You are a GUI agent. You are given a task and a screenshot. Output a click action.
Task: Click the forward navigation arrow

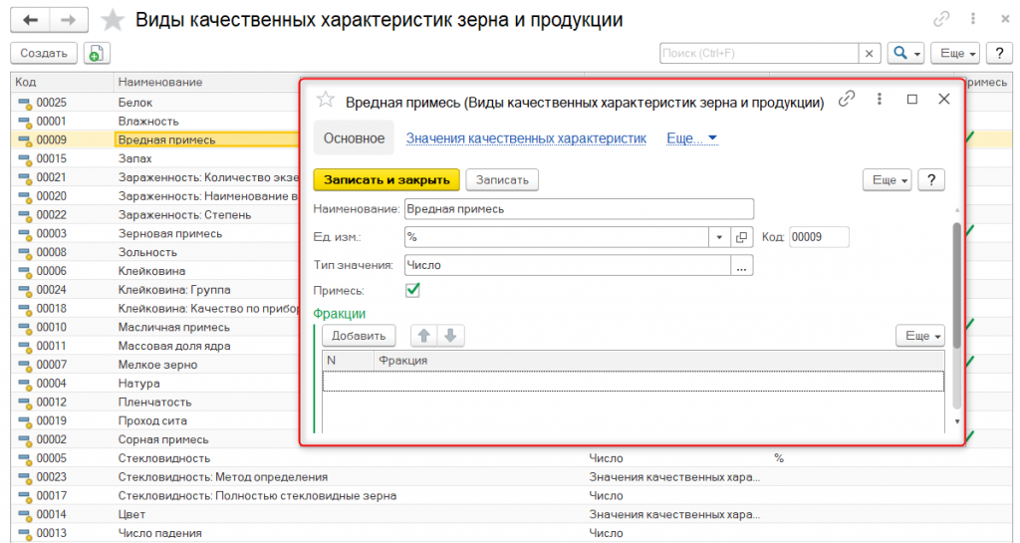(x=68, y=20)
